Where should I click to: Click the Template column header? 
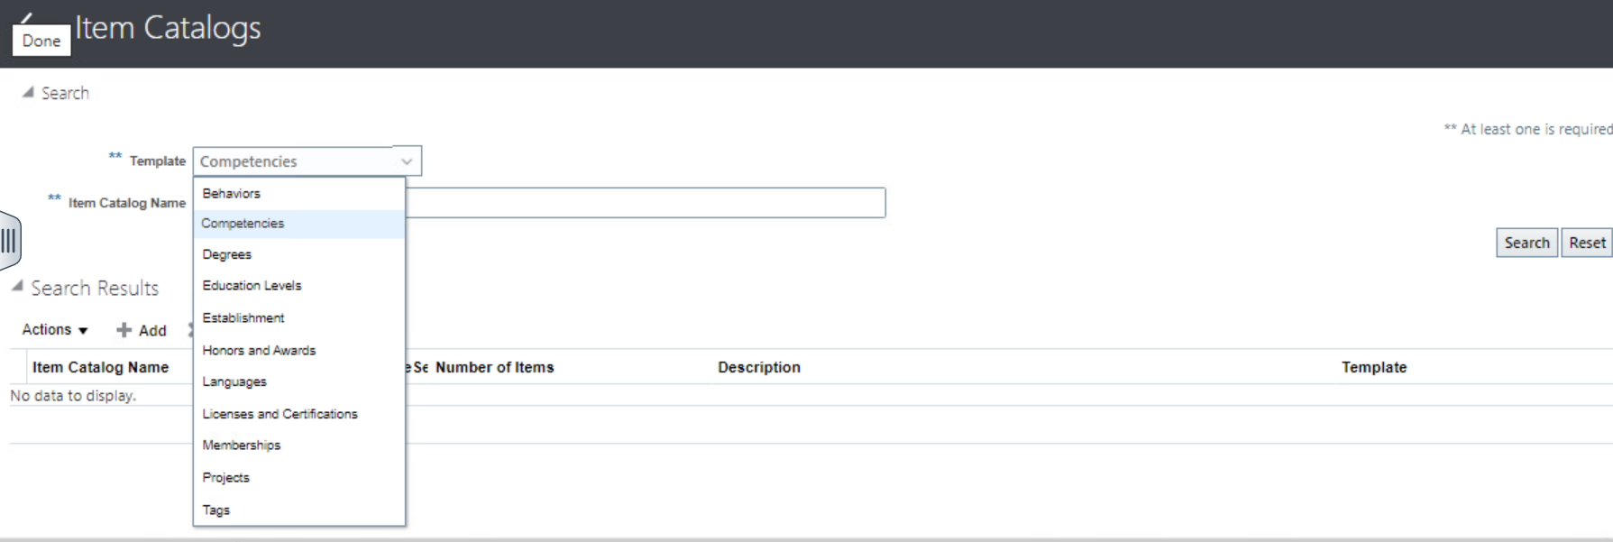[1374, 367]
